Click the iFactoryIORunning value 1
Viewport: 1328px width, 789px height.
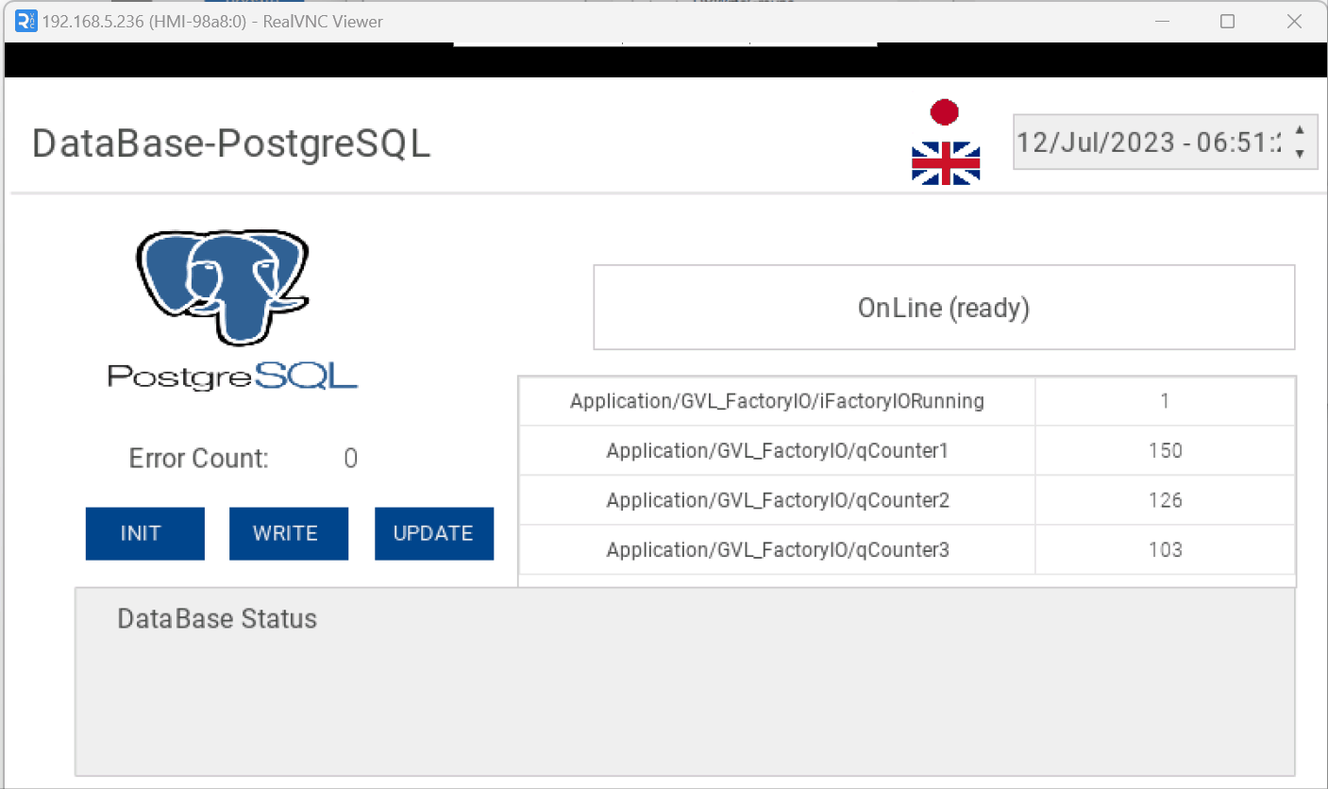[1166, 401]
